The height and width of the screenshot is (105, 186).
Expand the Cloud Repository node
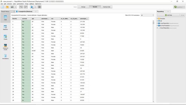coord(157,28)
